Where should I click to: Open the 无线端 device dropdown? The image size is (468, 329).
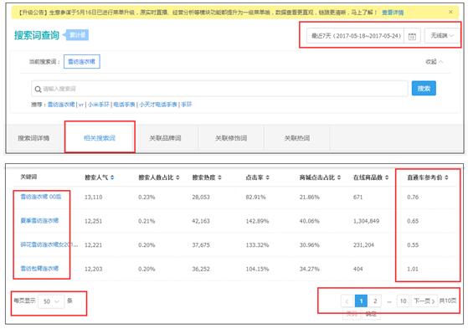coord(442,36)
